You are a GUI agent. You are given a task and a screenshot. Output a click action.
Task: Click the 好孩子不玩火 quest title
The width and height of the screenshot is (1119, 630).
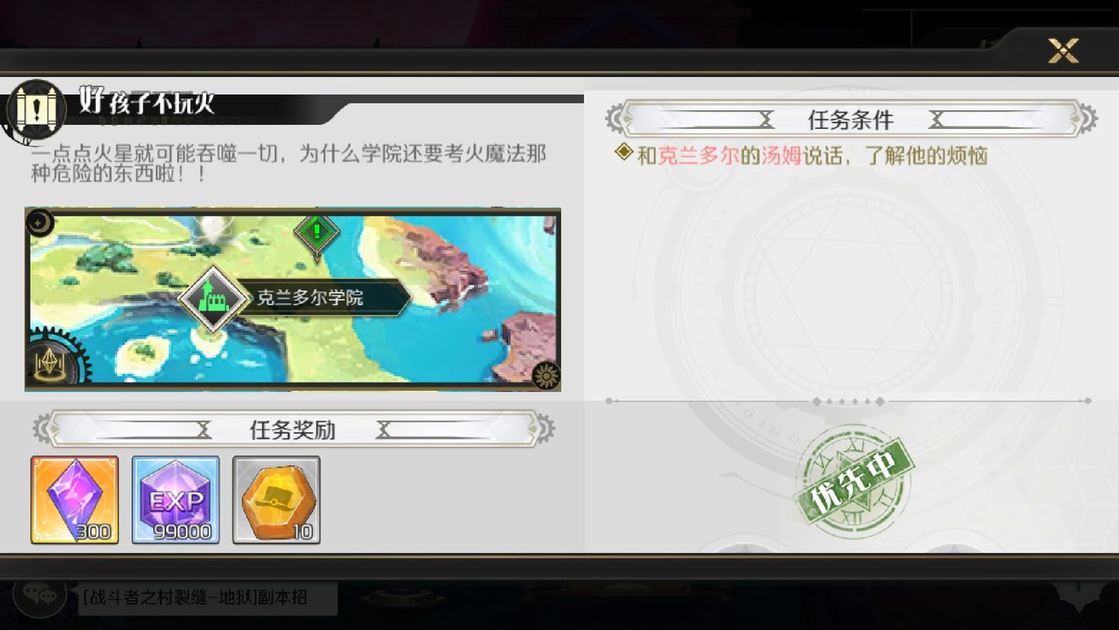click(147, 102)
